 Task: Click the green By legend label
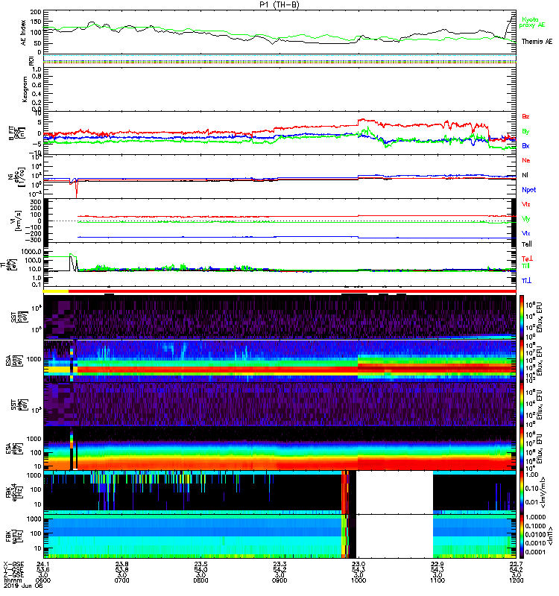[x=525, y=132]
